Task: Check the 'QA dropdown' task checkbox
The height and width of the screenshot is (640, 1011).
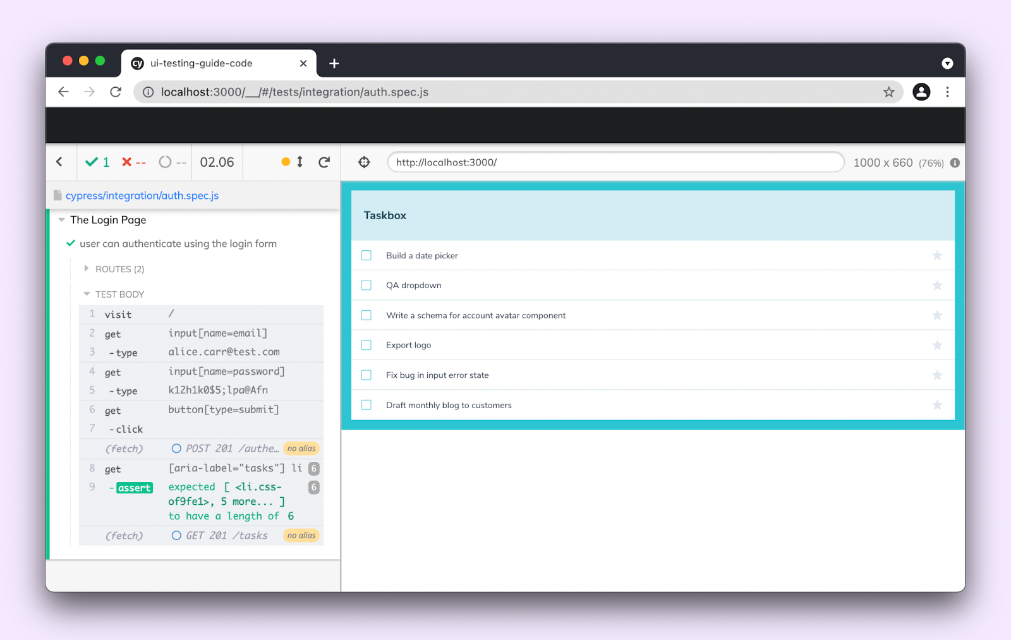Action: 366,286
